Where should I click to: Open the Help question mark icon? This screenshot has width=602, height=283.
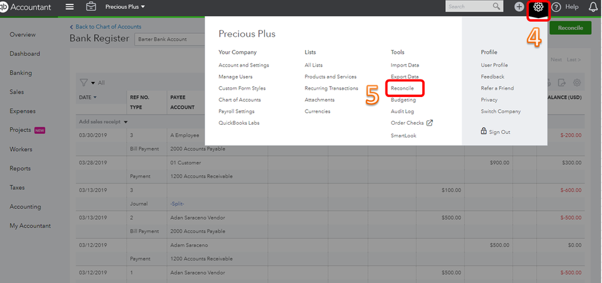click(x=556, y=7)
